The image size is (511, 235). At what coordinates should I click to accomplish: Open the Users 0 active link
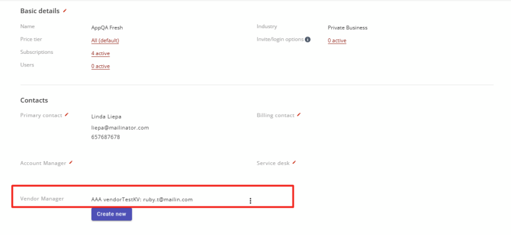pyautogui.click(x=100, y=66)
